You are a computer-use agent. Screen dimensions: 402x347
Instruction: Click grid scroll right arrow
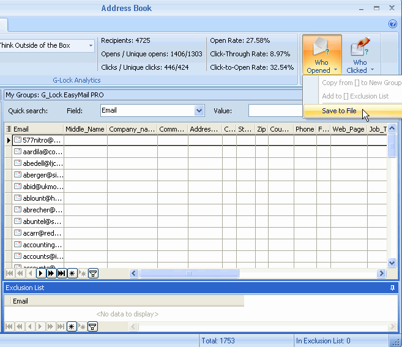[381, 274]
